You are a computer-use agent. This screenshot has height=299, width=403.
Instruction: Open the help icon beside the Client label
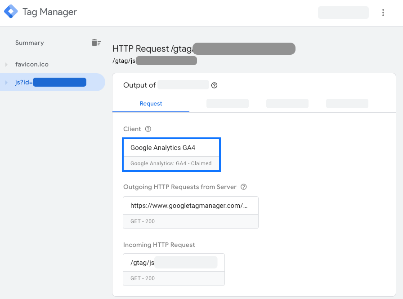coord(148,129)
